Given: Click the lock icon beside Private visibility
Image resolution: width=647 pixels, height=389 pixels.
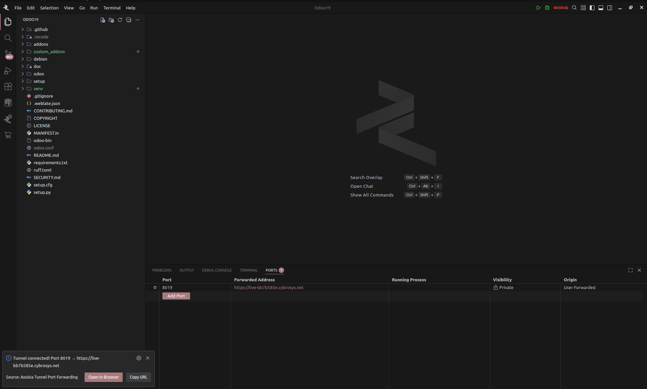Looking at the screenshot, I should pyautogui.click(x=496, y=287).
